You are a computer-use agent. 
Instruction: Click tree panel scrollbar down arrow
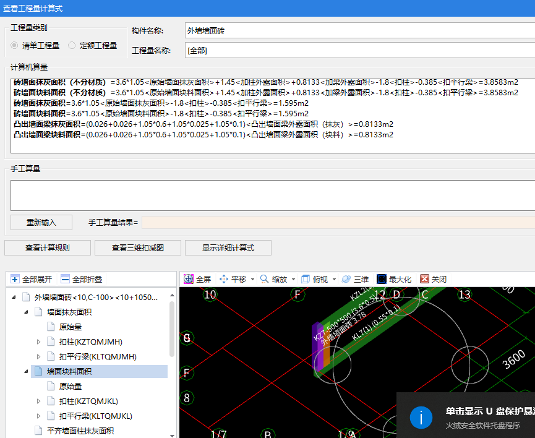(172, 436)
